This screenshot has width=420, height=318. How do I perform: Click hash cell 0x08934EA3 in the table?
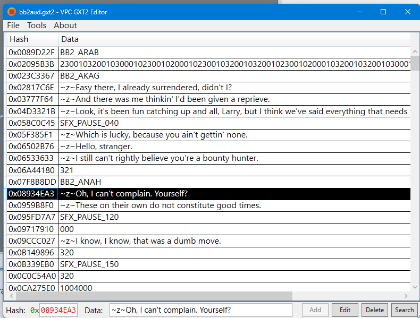click(32, 194)
